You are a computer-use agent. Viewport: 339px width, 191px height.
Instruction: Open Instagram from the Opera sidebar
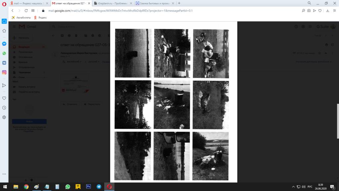tap(4, 72)
